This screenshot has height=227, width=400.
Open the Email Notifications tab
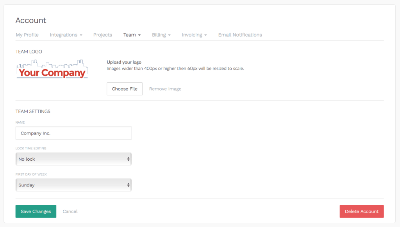point(240,35)
